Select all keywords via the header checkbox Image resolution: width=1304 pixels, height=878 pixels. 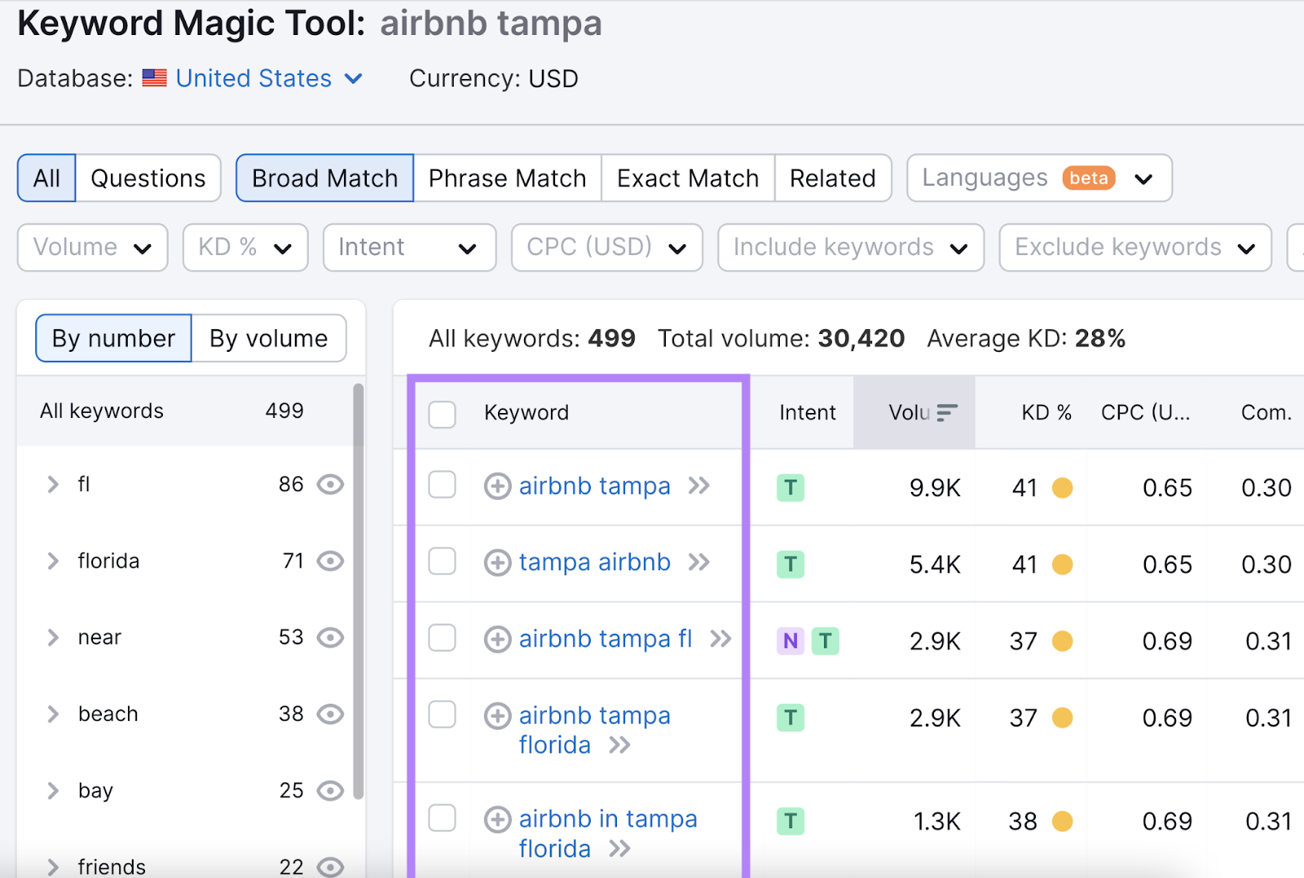point(442,414)
